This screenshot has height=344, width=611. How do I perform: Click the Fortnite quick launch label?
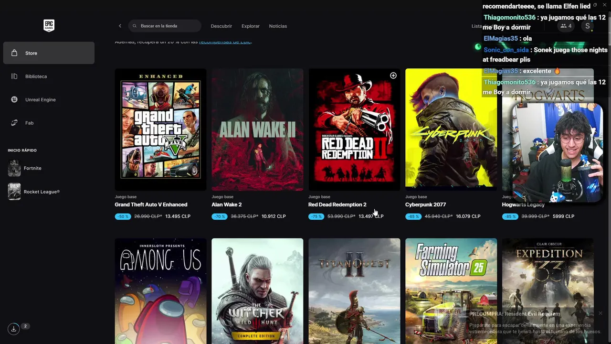tap(32, 168)
